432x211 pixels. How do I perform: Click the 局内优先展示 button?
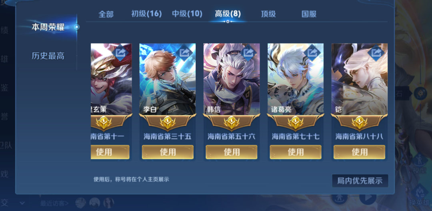[x=360, y=181]
